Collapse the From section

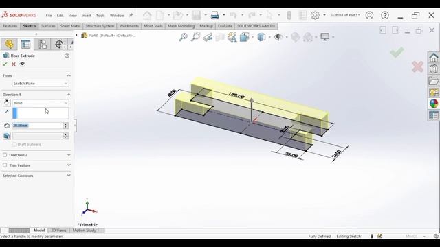point(69,75)
